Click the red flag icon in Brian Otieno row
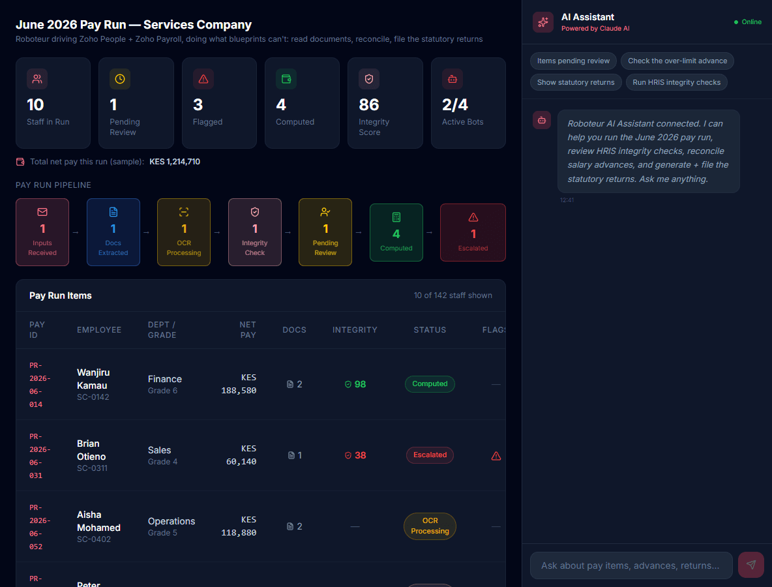This screenshot has height=587, width=772. tap(496, 456)
